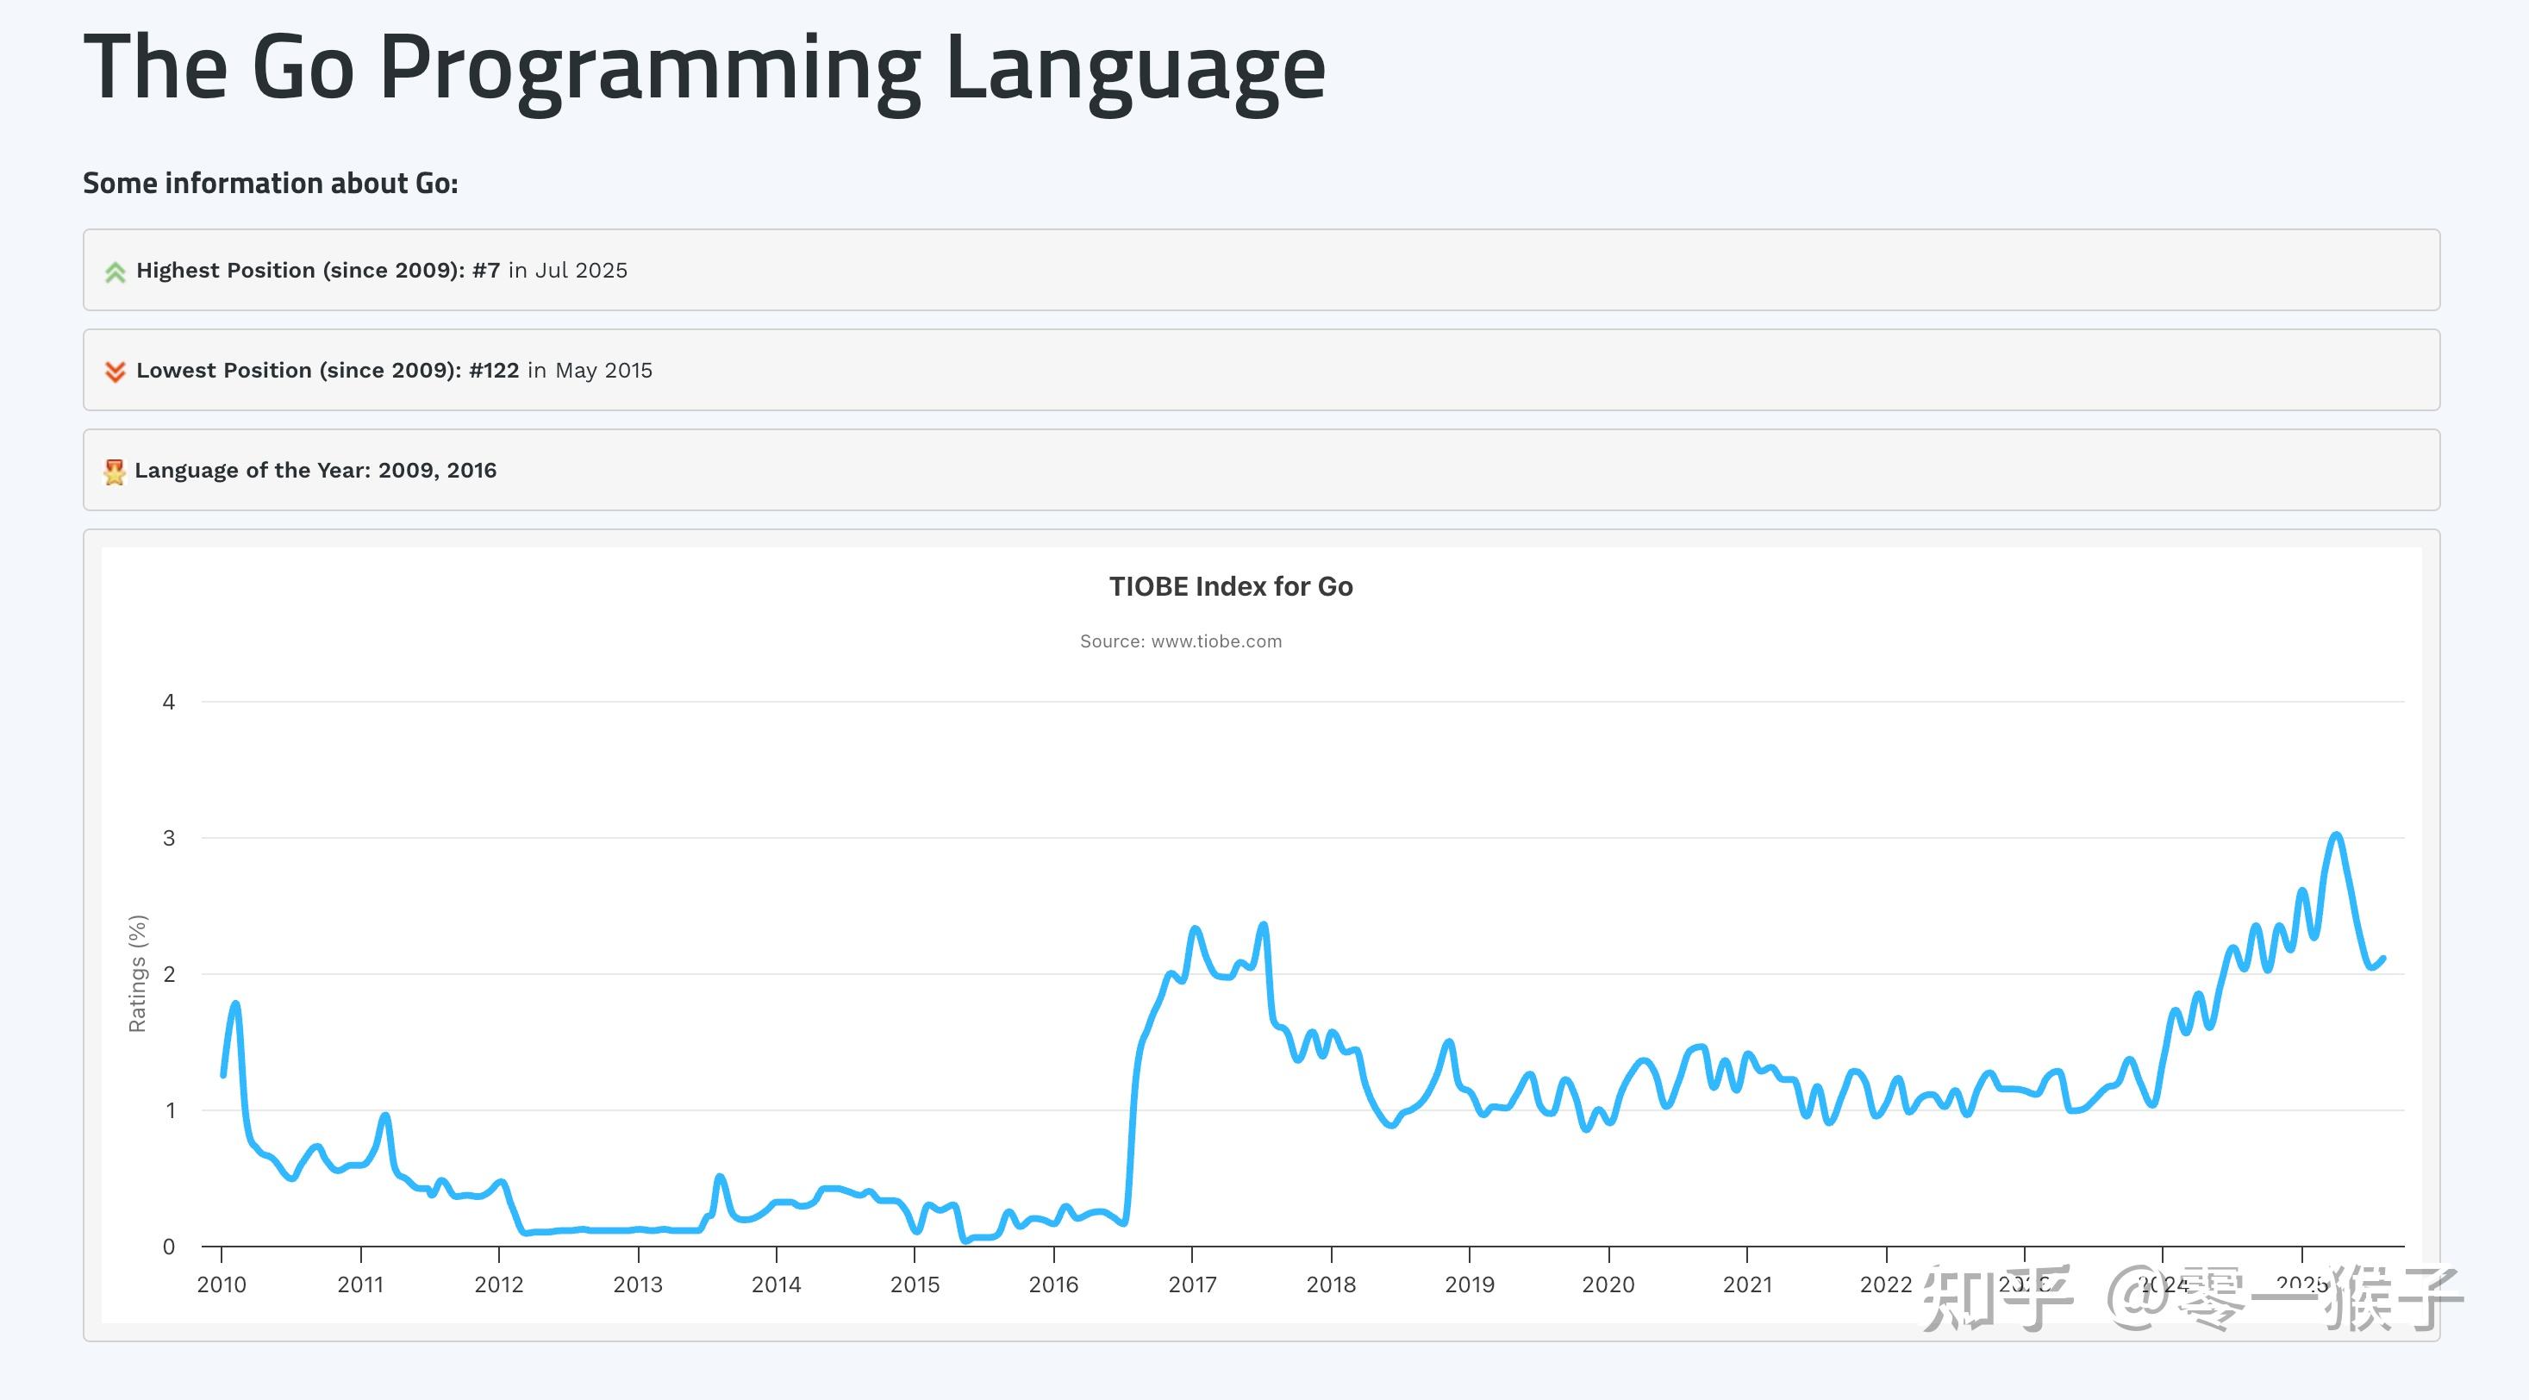Viewport: 2529px width, 1400px height.
Task: Click the y-axis value 0
Action: point(169,1247)
